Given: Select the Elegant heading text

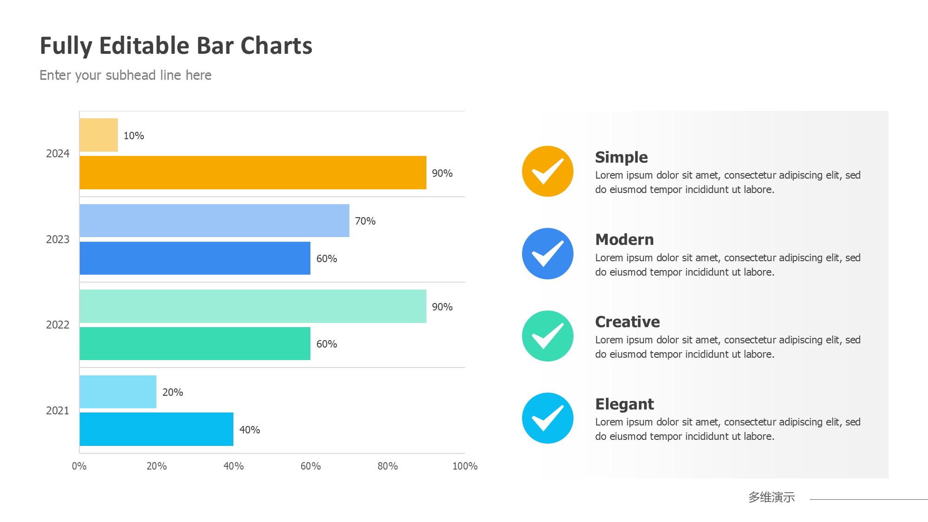Looking at the screenshot, I should click(x=625, y=404).
